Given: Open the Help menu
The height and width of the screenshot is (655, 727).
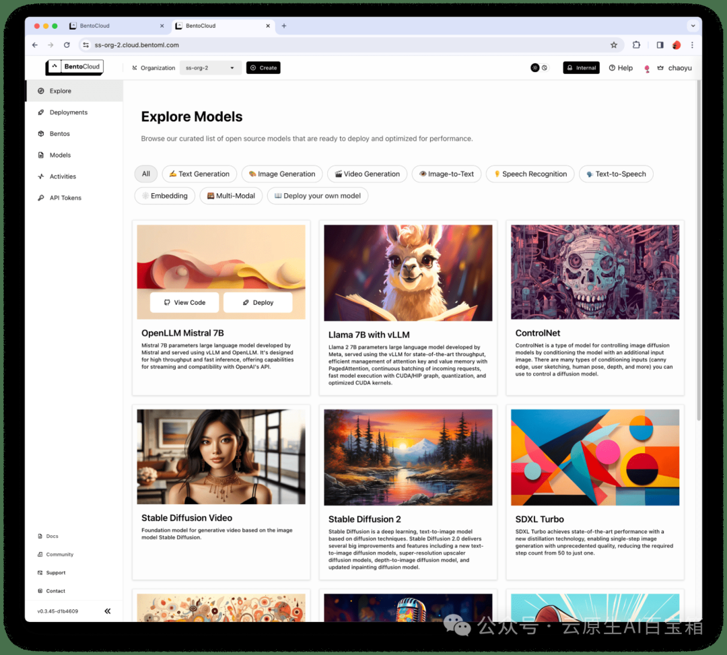Looking at the screenshot, I should (x=621, y=68).
